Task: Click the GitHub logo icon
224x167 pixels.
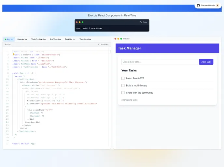Action: [x=198, y=6]
